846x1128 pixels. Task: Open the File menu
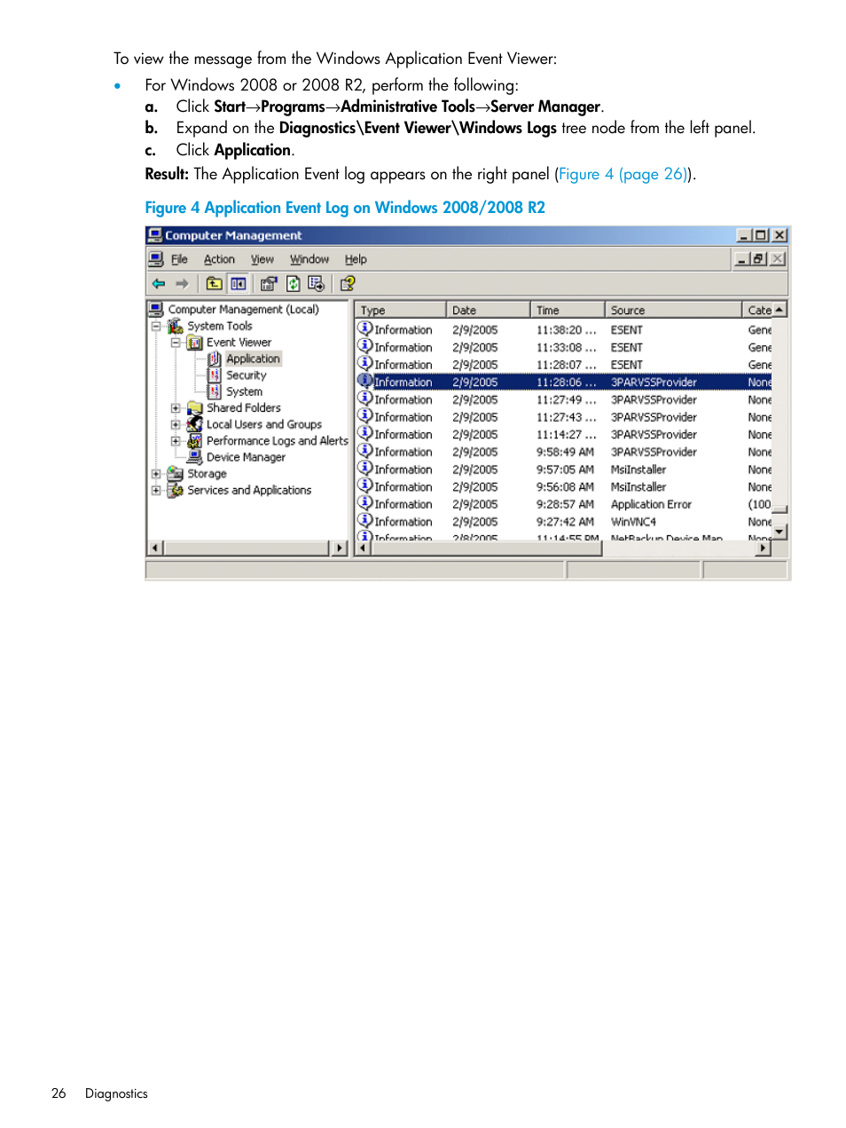tap(180, 259)
